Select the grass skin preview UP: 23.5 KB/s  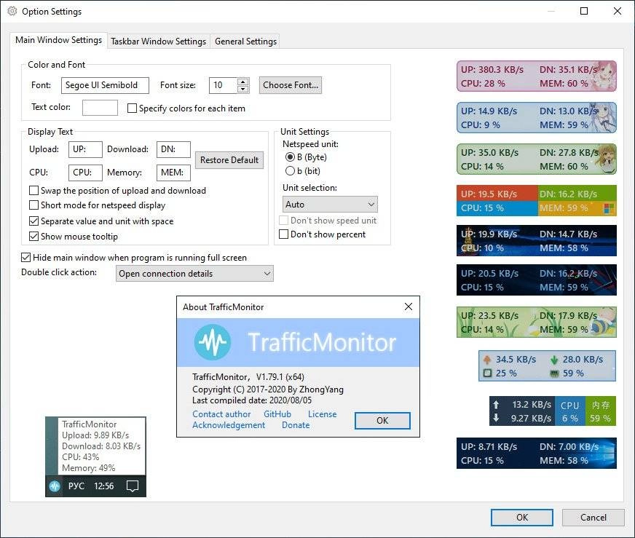click(x=536, y=323)
